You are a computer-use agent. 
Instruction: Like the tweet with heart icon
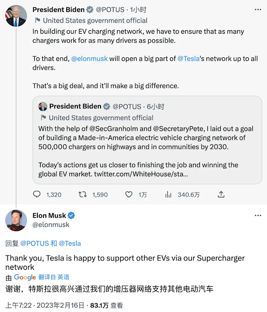point(129,194)
